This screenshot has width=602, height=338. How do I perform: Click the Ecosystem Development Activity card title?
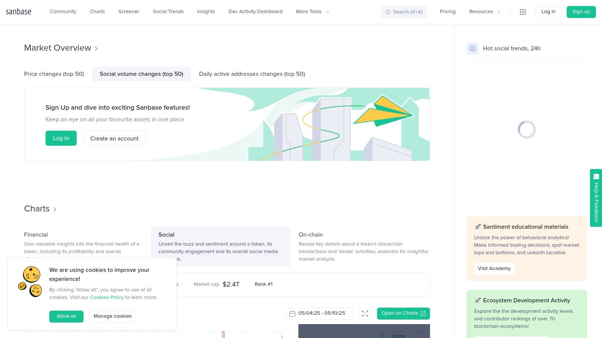click(526, 300)
